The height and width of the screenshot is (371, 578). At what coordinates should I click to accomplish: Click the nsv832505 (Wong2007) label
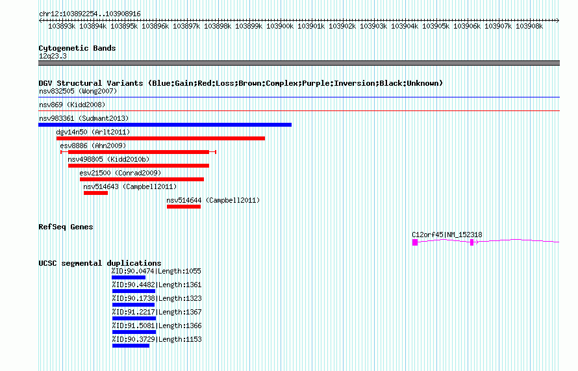point(78,91)
